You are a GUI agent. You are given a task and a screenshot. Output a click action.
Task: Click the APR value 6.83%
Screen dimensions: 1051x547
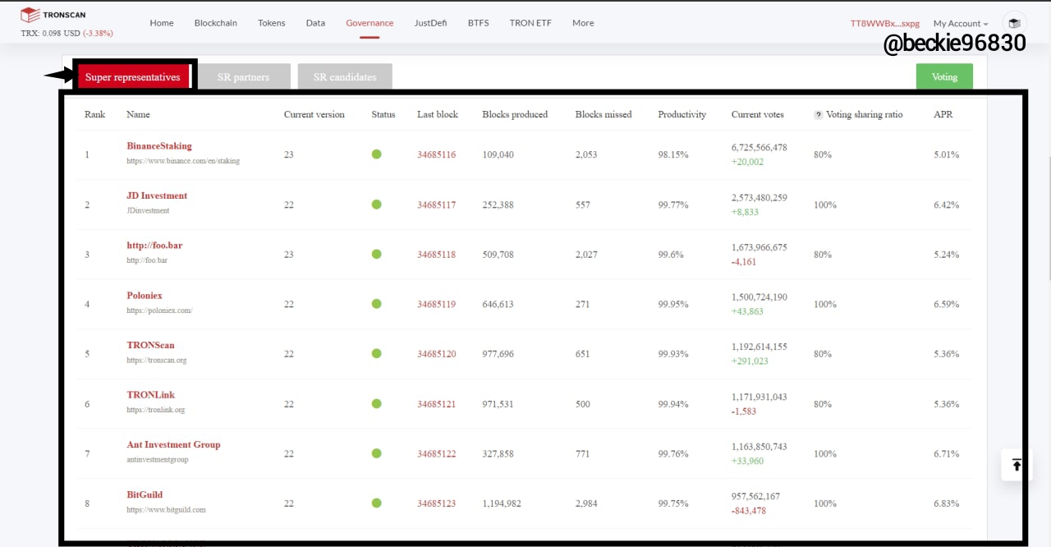946,503
